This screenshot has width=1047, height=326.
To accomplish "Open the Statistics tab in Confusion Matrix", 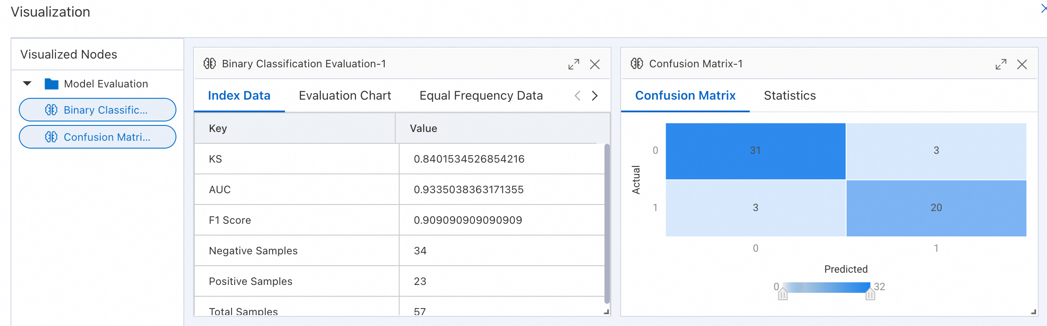I will [790, 96].
